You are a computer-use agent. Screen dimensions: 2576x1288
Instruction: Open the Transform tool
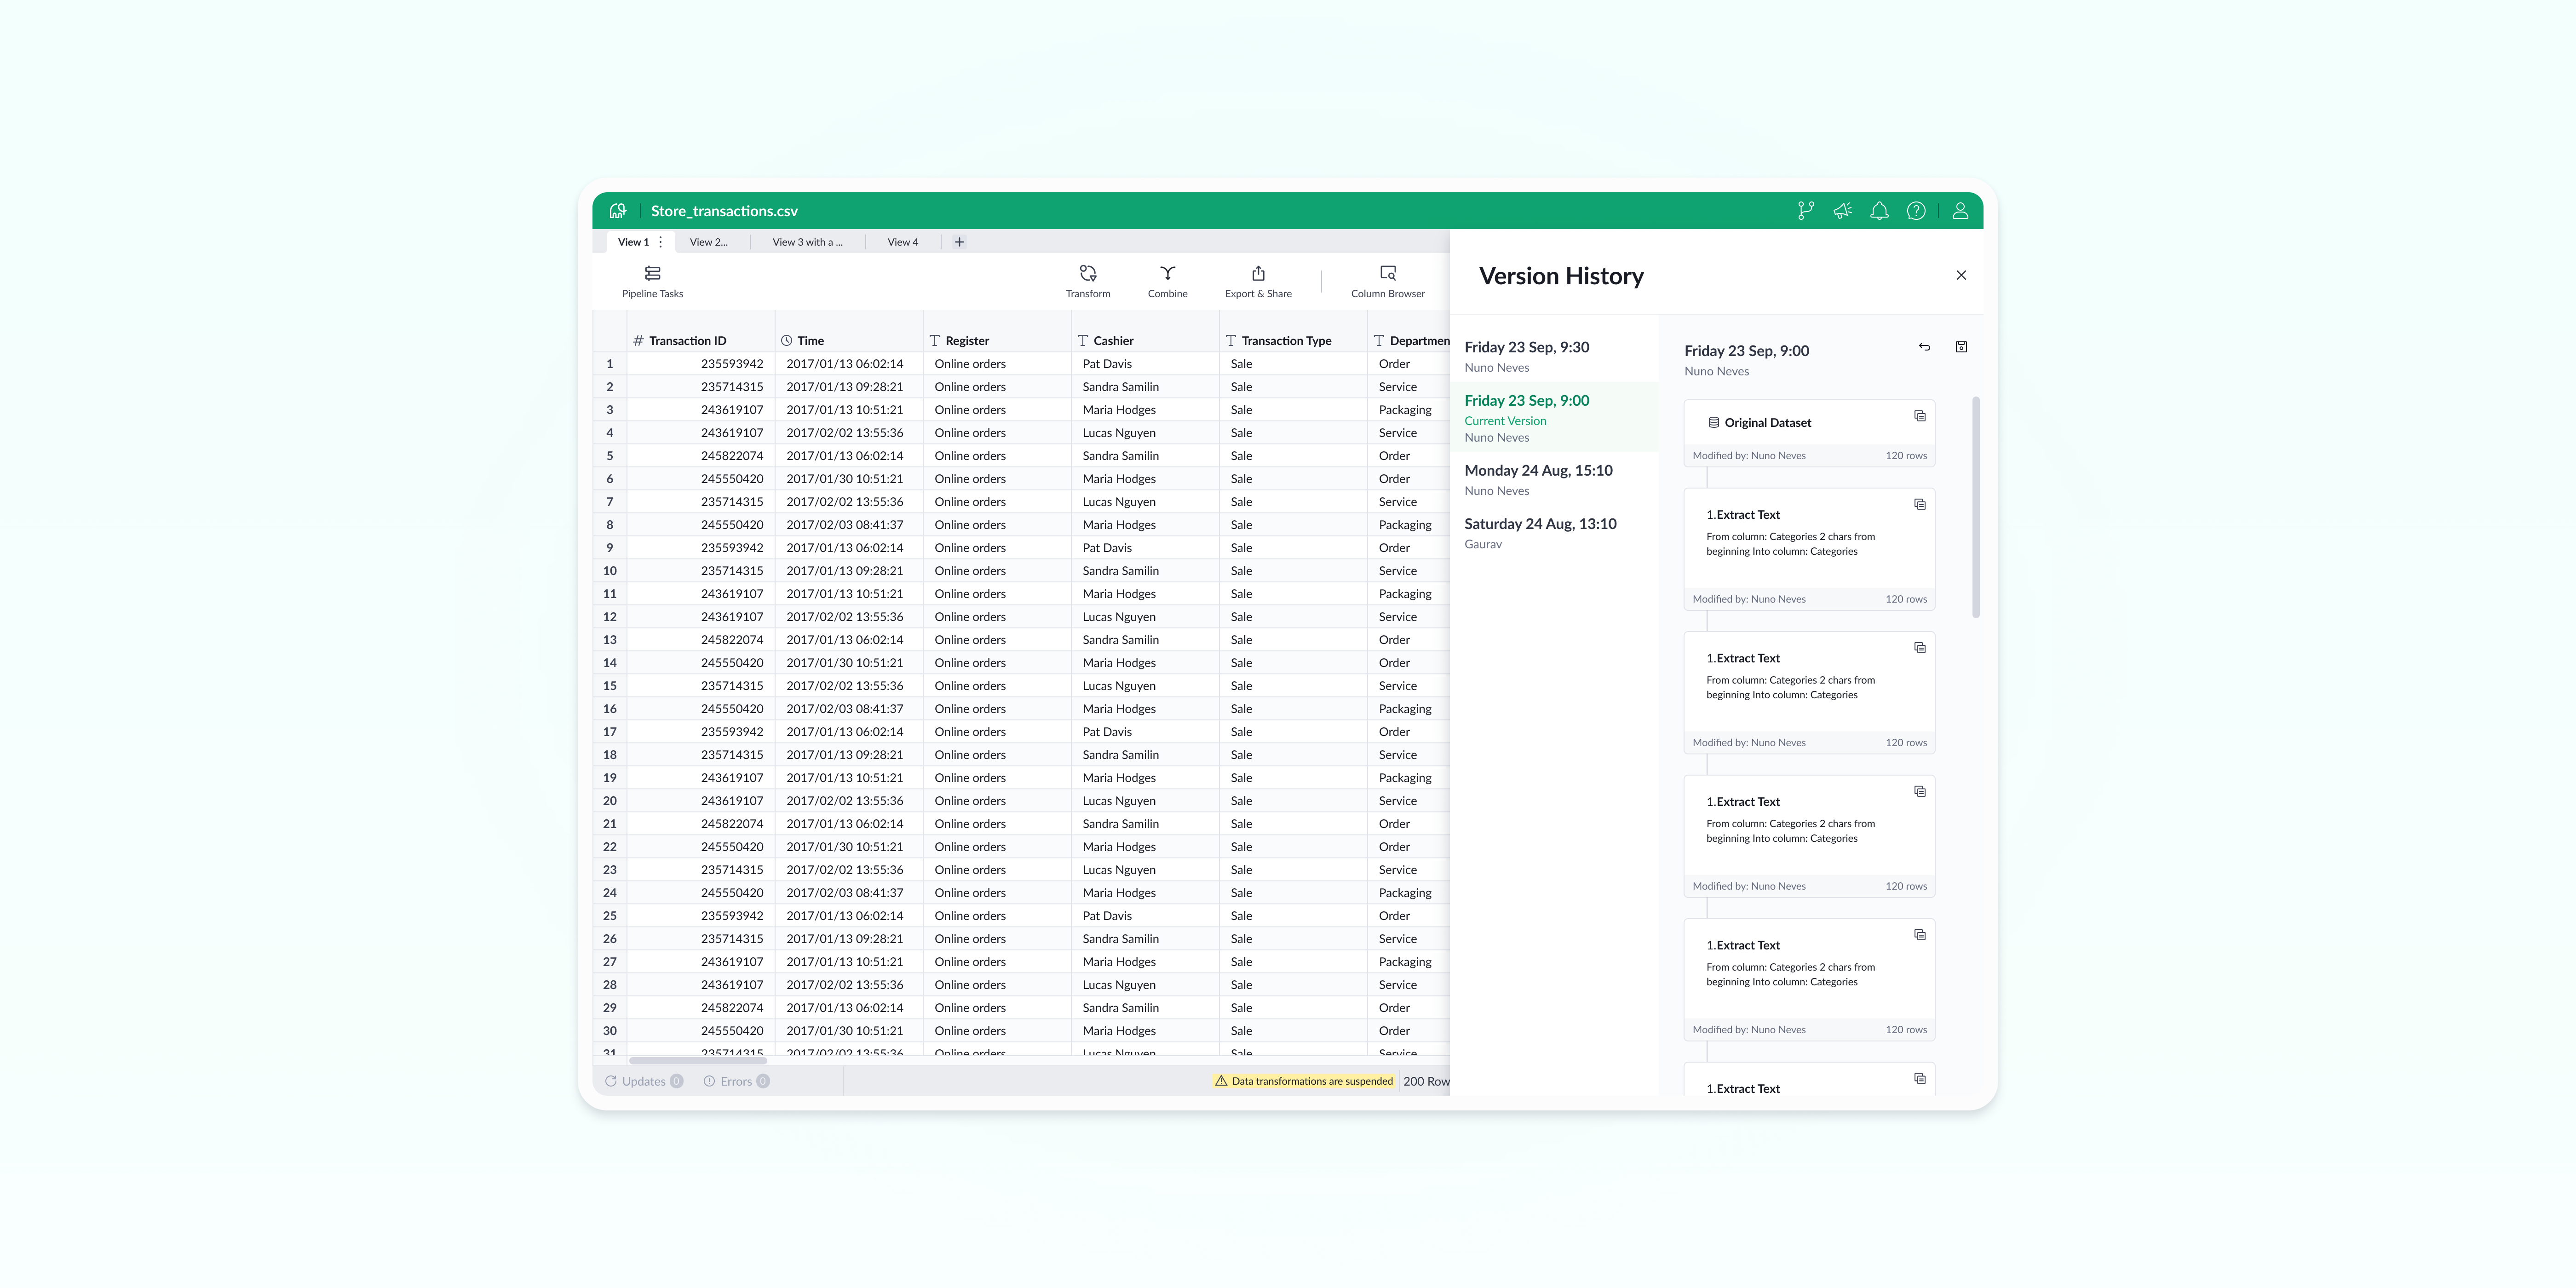tap(1088, 282)
